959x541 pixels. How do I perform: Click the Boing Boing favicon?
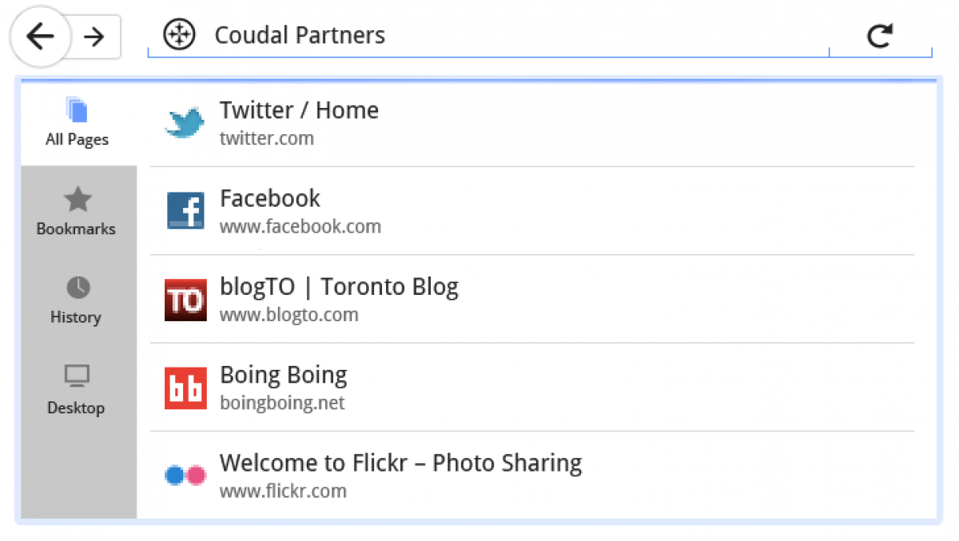pos(185,388)
